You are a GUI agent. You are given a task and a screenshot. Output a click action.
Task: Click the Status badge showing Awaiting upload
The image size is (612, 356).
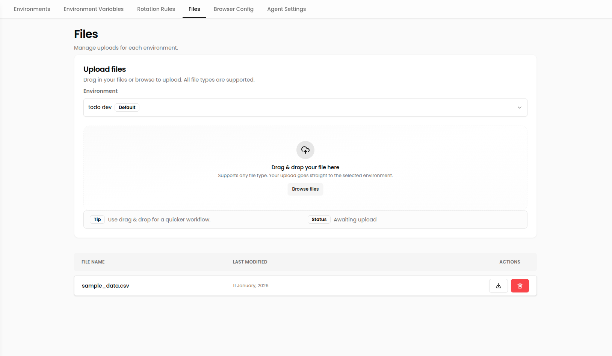pyautogui.click(x=319, y=219)
